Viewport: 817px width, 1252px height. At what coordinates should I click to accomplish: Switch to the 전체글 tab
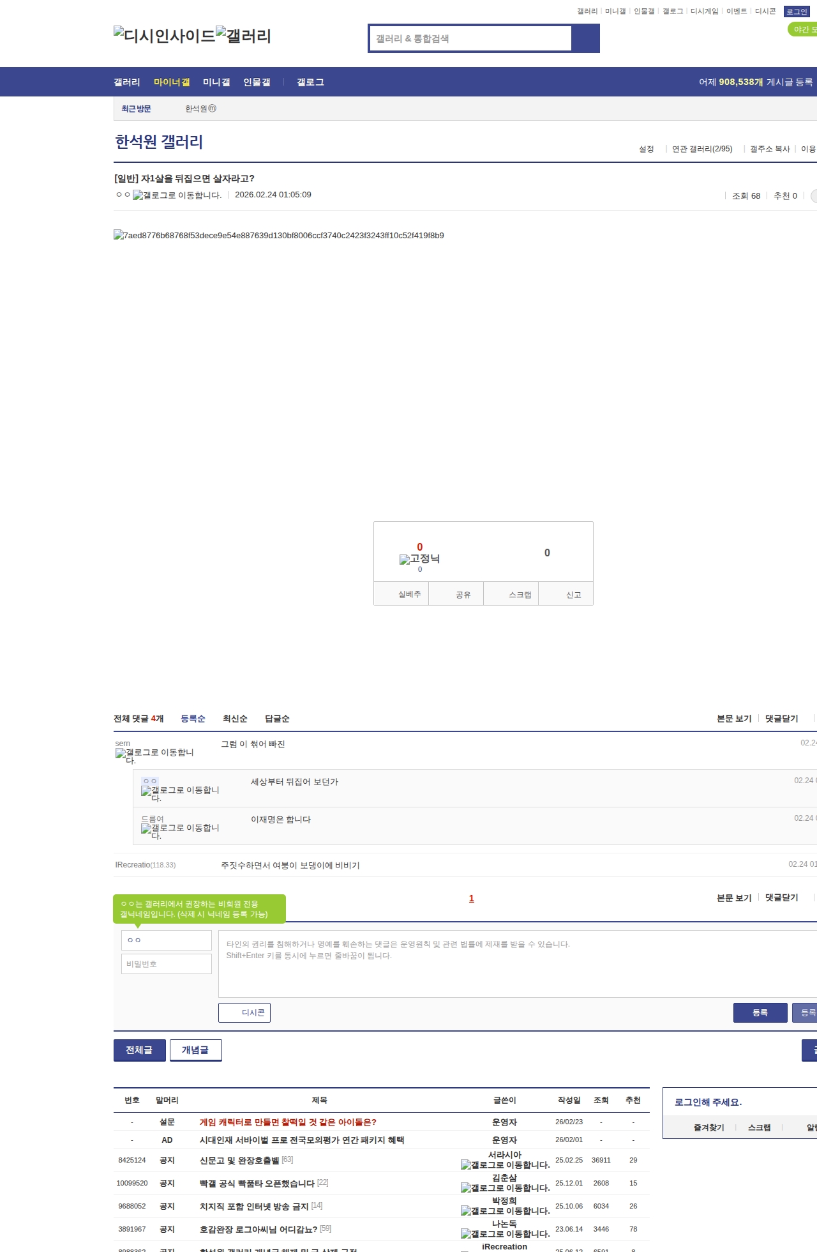140,1050
